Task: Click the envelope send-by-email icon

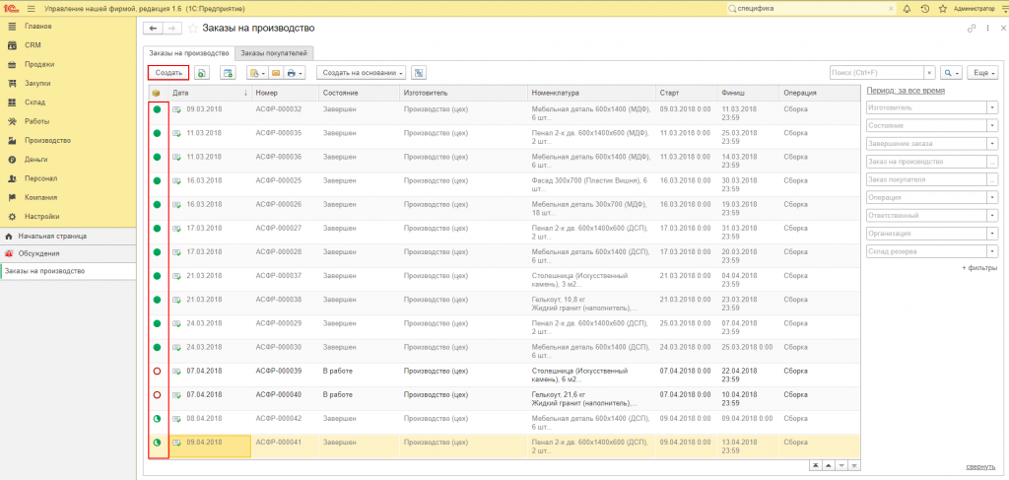Action: pos(276,73)
